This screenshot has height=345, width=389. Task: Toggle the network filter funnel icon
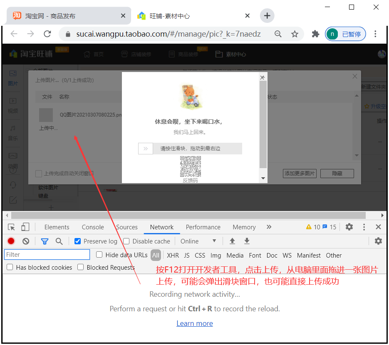[x=45, y=241]
